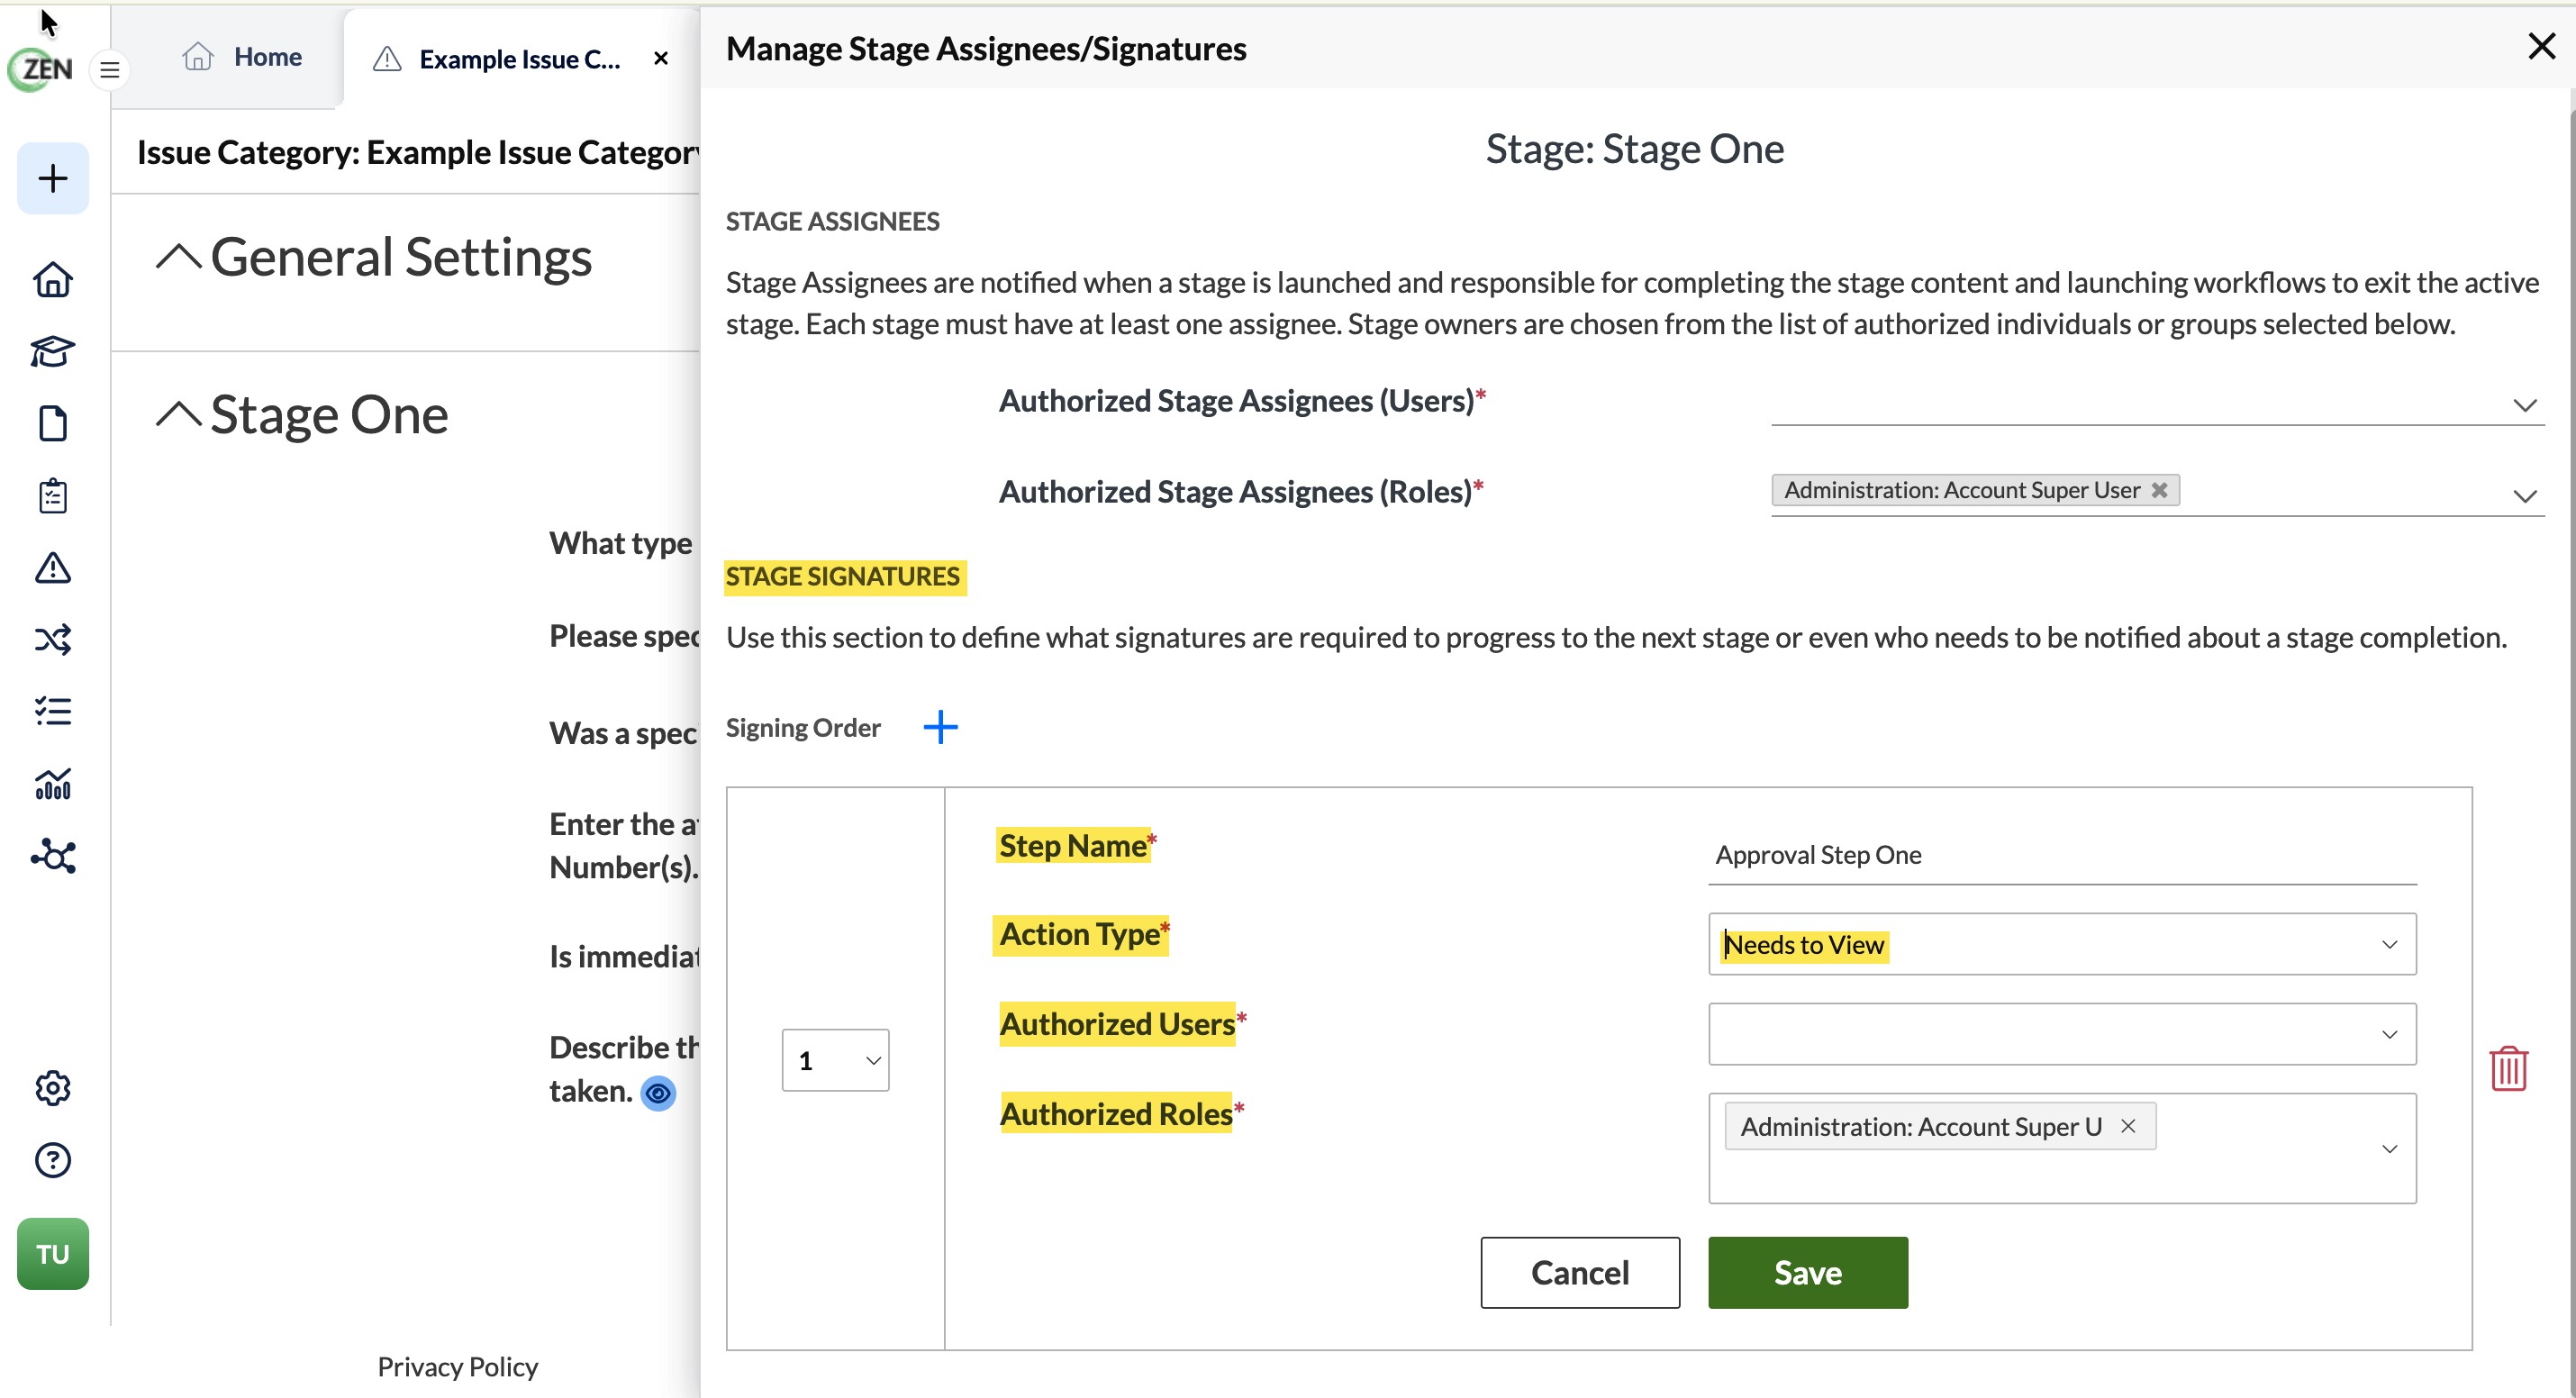
Task: Click the ZEN logo icon
Action: 41,69
